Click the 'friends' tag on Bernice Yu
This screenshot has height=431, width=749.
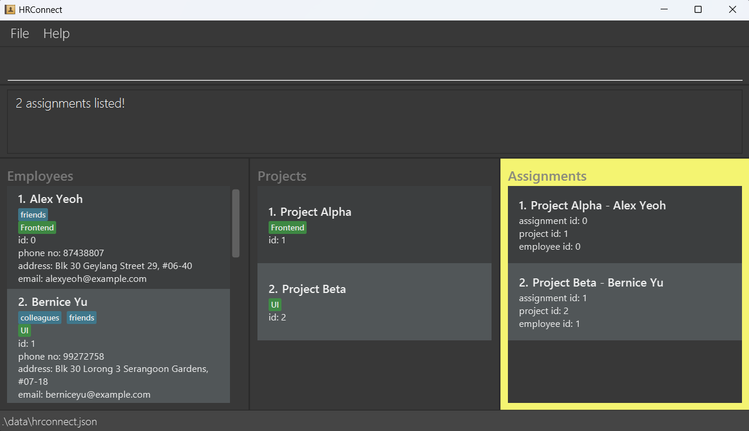coord(81,318)
